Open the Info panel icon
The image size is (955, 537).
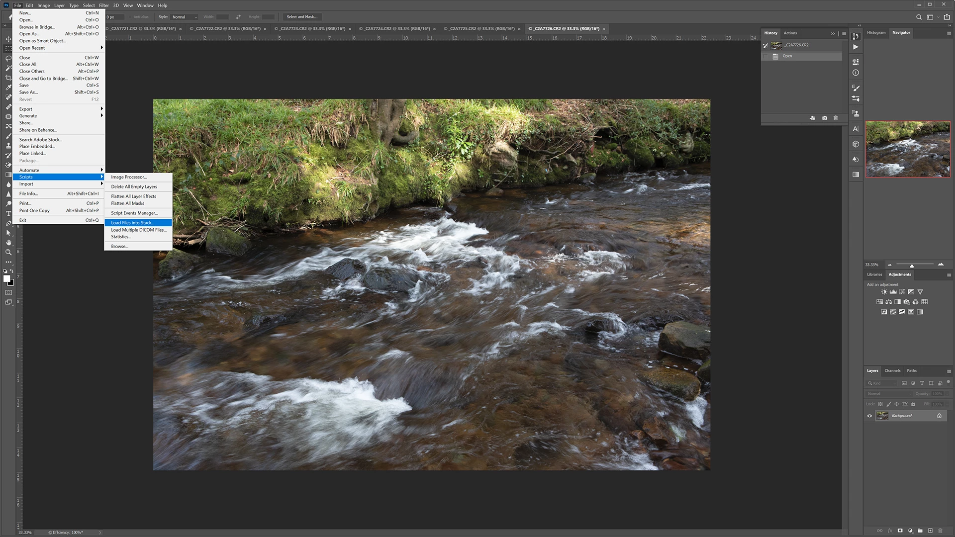pos(856,73)
